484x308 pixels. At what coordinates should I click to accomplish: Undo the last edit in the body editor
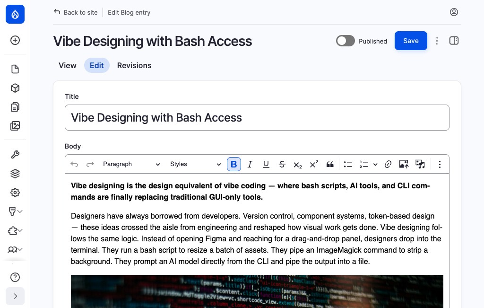tap(74, 164)
